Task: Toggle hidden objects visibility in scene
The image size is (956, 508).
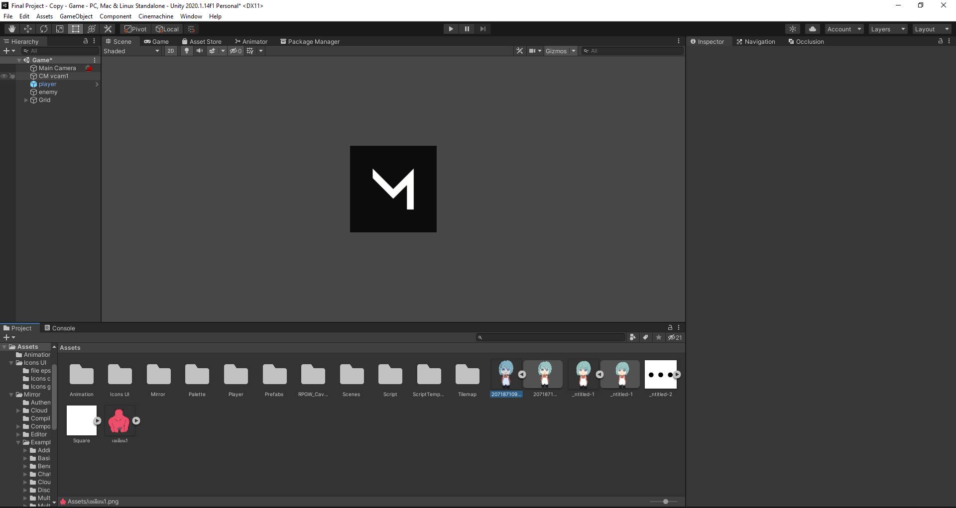Action: tap(236, 51)
